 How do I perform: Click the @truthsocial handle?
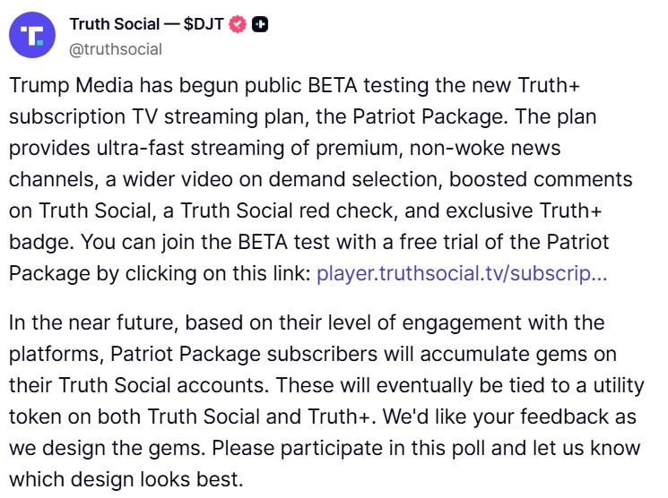[116, 49]
